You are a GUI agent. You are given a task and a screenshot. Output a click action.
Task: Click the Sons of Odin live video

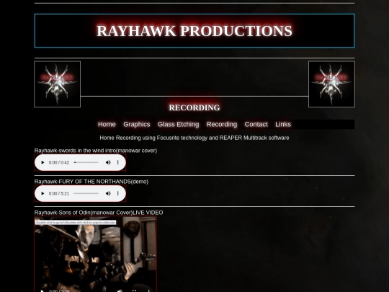[96, 254]
